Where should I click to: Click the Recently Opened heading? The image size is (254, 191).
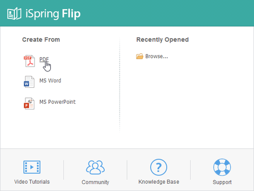[x=162, y=40]
